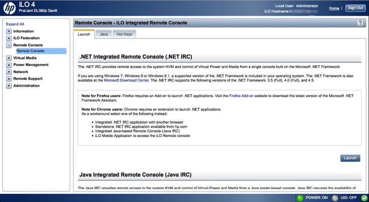Image resolution: width=369 pixels, height=202 pixels.
Task: Click 'iLO Mobile Application to access' bullet
Action: click(x=143, y=136)
